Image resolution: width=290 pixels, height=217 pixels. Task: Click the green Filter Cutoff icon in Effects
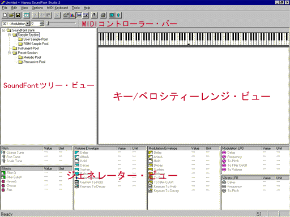(x=3, y=177)
